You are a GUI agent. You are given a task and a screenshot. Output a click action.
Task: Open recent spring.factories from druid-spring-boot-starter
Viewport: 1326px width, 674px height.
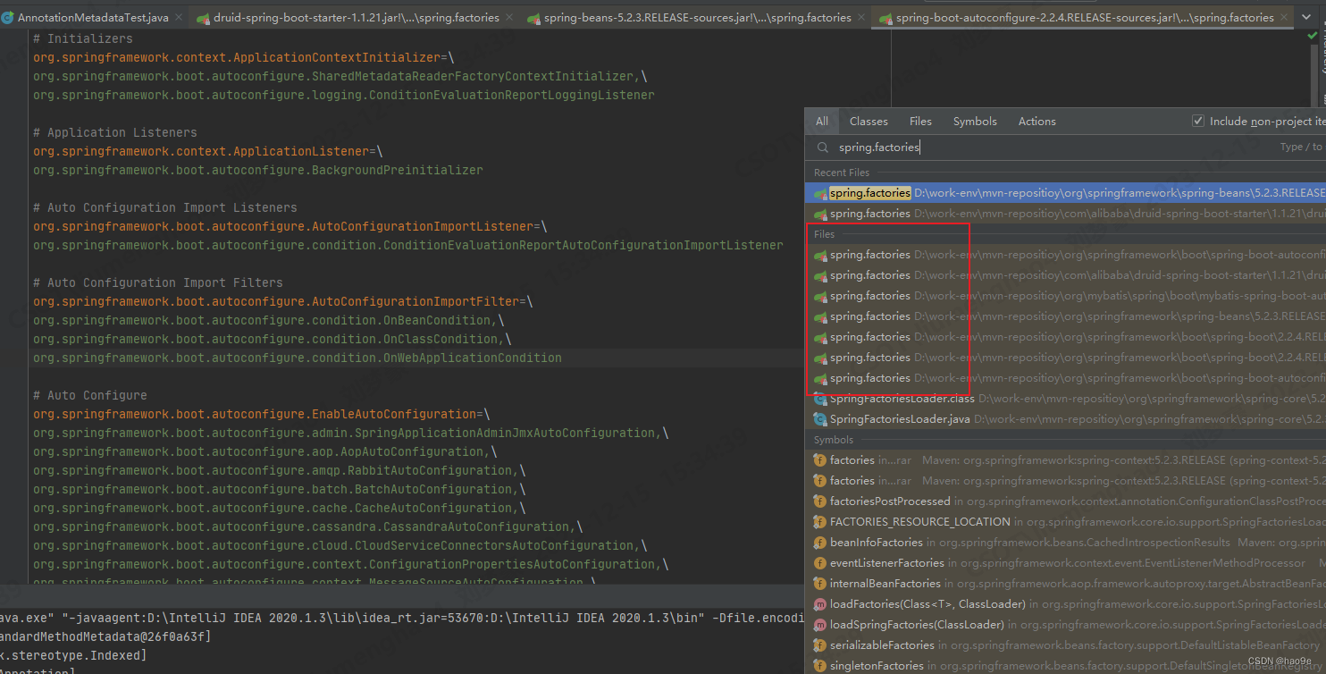click(x=1065, y=214)
